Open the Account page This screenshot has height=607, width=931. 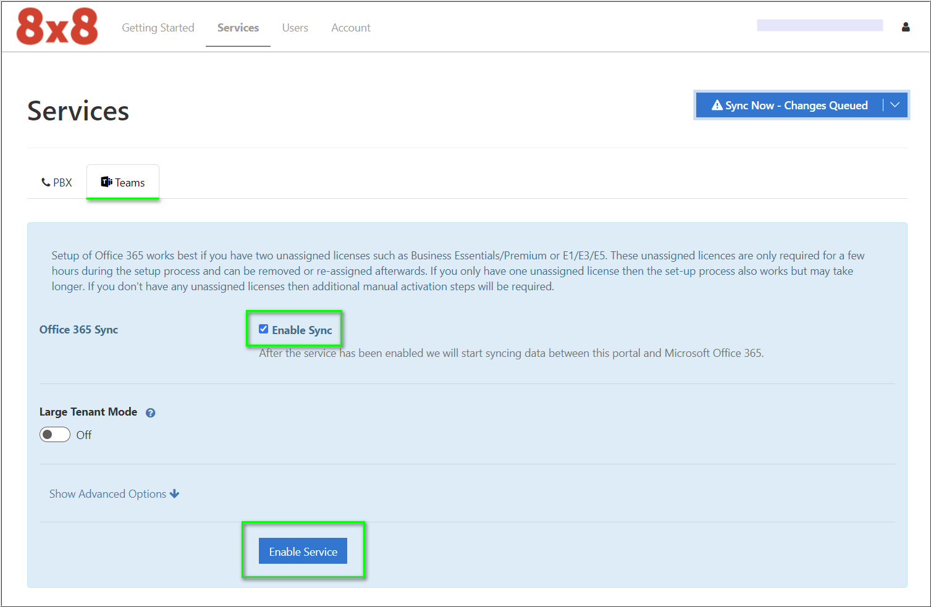point(350,28)
